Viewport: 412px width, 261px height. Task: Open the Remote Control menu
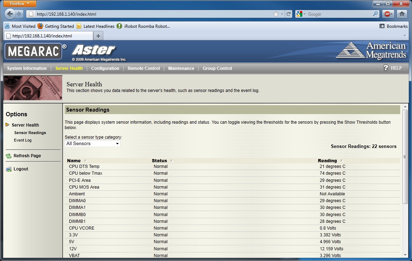click(144, 68)
